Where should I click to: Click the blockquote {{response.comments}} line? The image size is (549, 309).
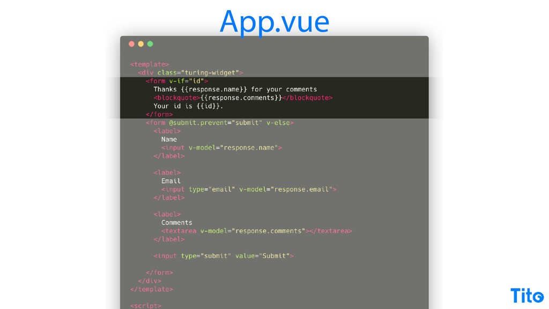pyautogui.click(x=243, y=98)
